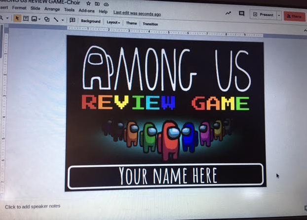Screen dimensions: 307x220
Task: Select the REVIEW GAME rainbow text
Action: pos(166,103)
